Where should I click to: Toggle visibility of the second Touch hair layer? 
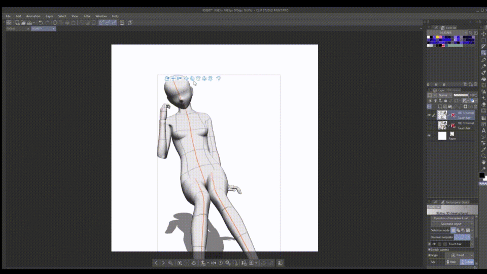pyautogui.click(x=429, y=125)
